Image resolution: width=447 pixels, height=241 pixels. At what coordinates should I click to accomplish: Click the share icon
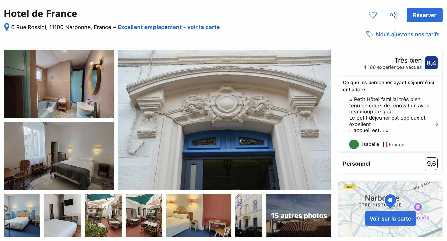(394, 15)
